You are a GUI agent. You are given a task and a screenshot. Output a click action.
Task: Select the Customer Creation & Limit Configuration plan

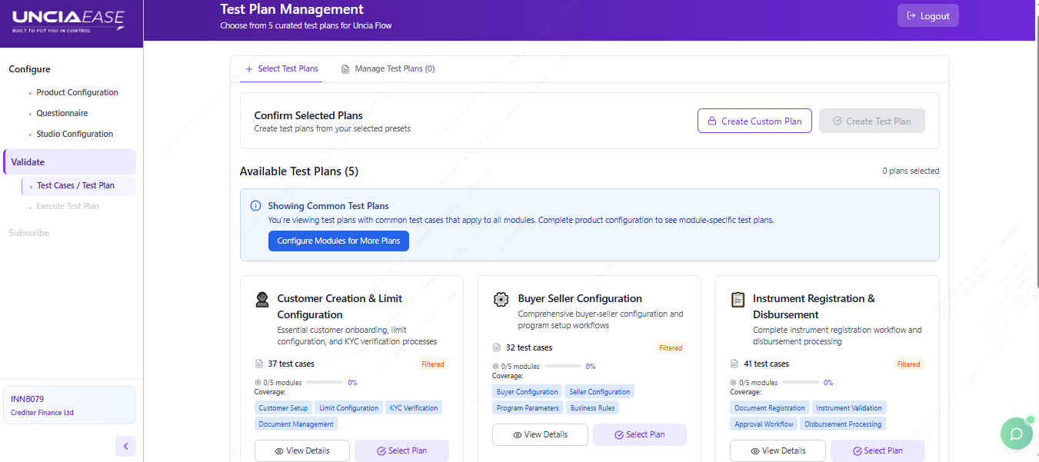click(401, 450)
